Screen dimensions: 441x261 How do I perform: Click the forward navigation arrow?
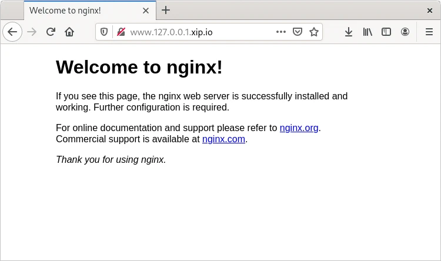[x=32, y=32]
